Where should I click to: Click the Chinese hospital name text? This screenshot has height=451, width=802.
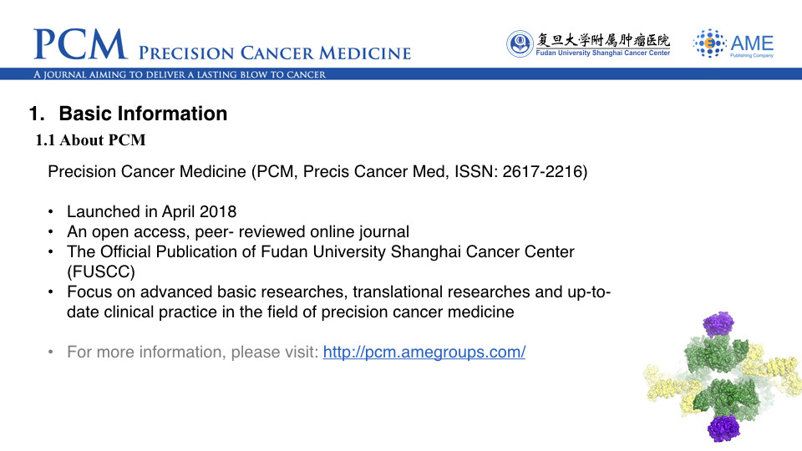pos(603,40)
